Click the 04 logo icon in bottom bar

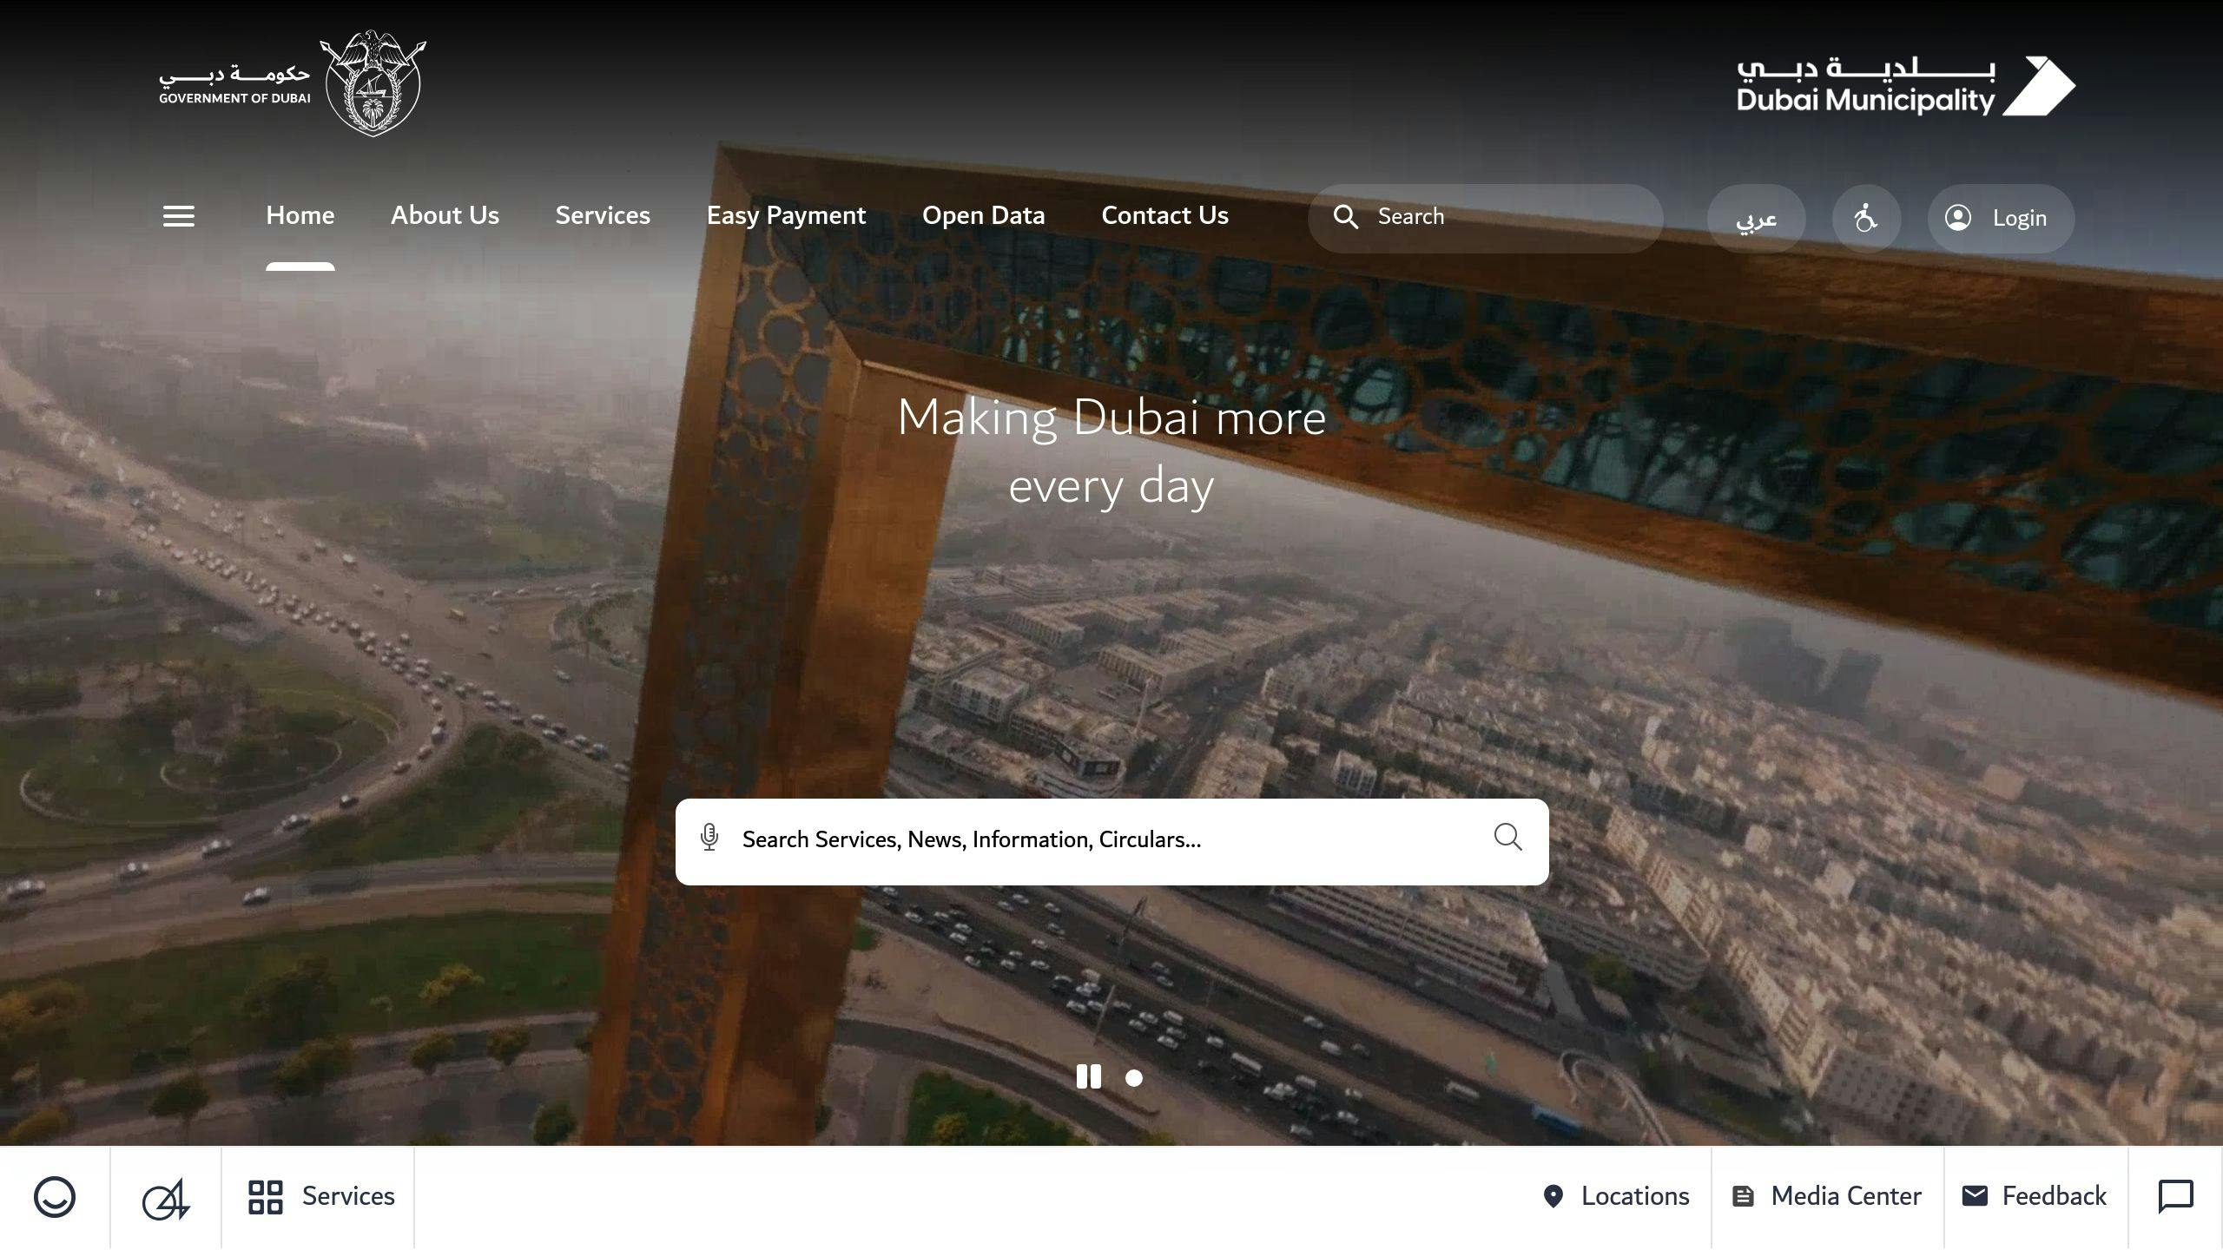tap(166, 1198)
